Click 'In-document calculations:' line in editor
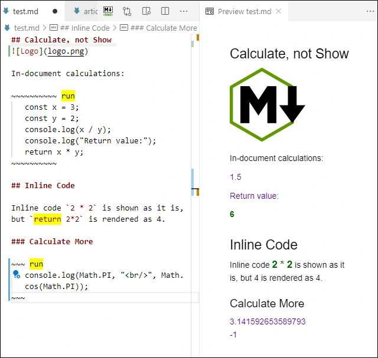The height and width of the screenshot is (358, 378). pyautogui.click(x=68, y=74)
